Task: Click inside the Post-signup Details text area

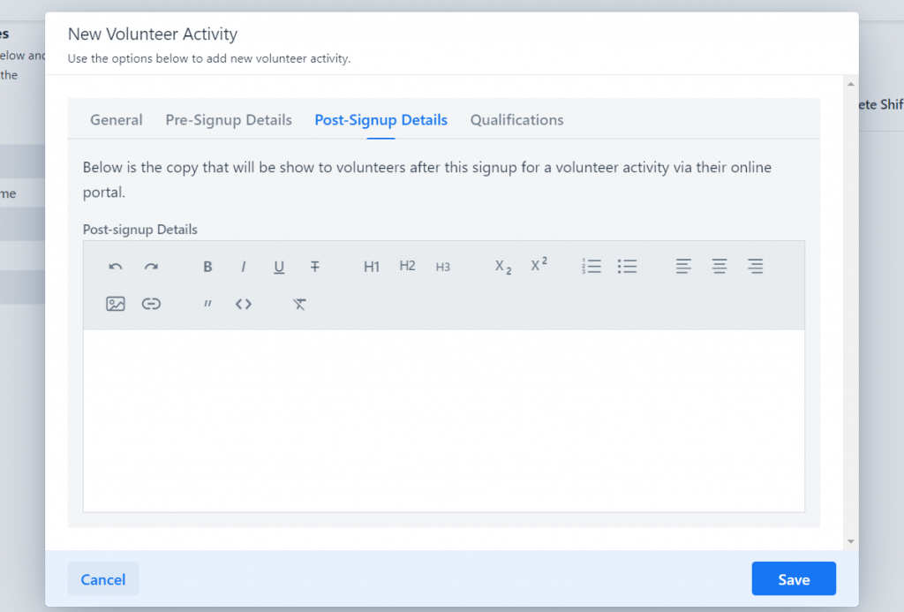Action: pyautogui.click(x=444, y=420)
